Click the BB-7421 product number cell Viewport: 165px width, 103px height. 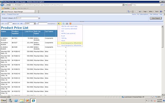[x=17, y=39]
